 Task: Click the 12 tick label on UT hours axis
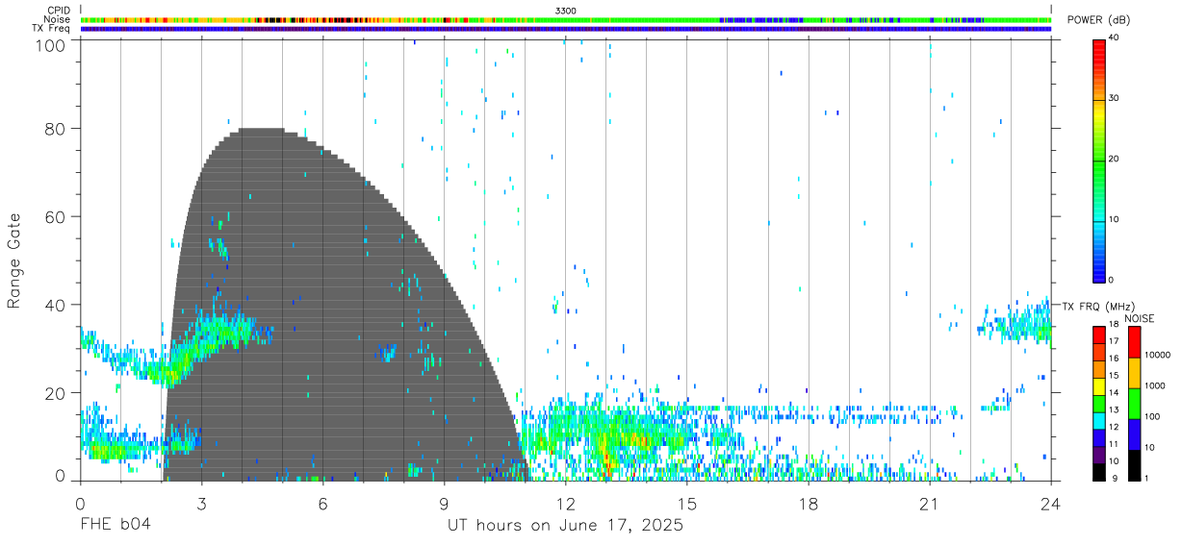pyautogui.click(x=566, y=504)
